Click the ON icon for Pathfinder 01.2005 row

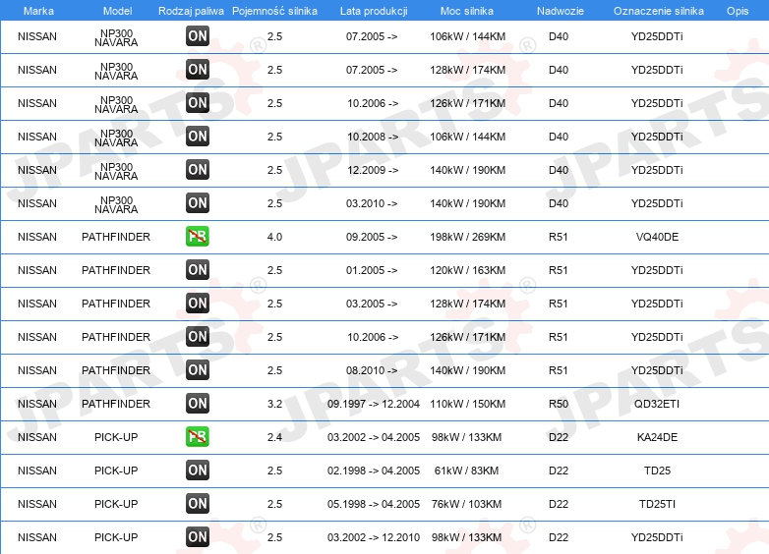pos(198,269)
